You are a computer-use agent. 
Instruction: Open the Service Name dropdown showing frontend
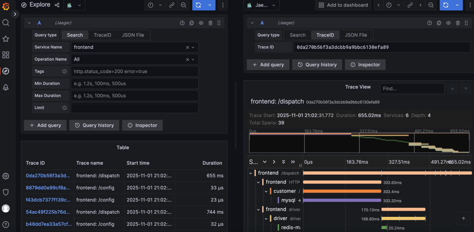(x=128, y=47)
